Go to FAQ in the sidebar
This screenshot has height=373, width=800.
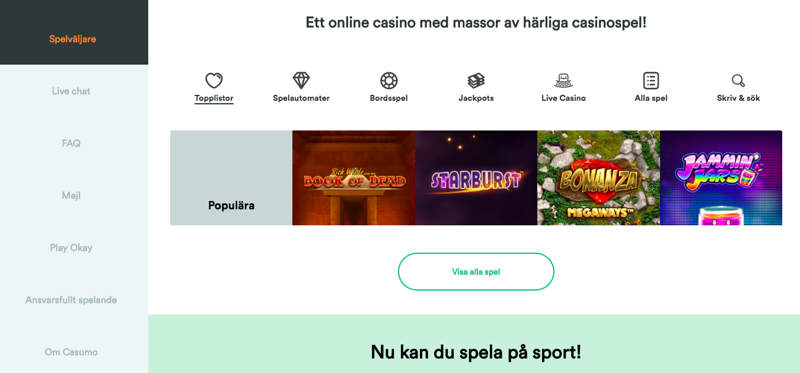click(x=71, y=144)
